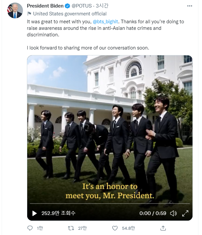The image size is (202, 235).
Task: Mute the video sound
Action: coord(173,213)
